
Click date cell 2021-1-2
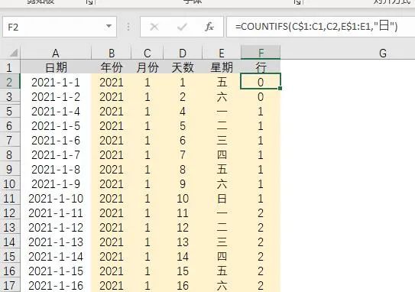point(56,97)
